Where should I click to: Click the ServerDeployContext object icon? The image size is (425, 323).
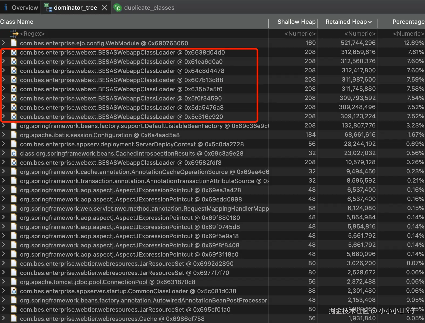(x=14, y=144)
